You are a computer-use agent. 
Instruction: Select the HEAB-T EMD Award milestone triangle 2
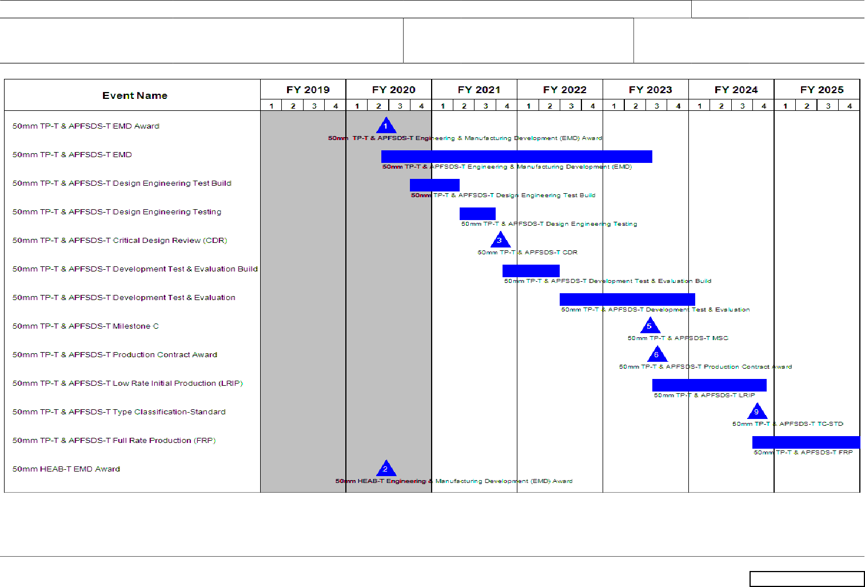coord(386,469)
